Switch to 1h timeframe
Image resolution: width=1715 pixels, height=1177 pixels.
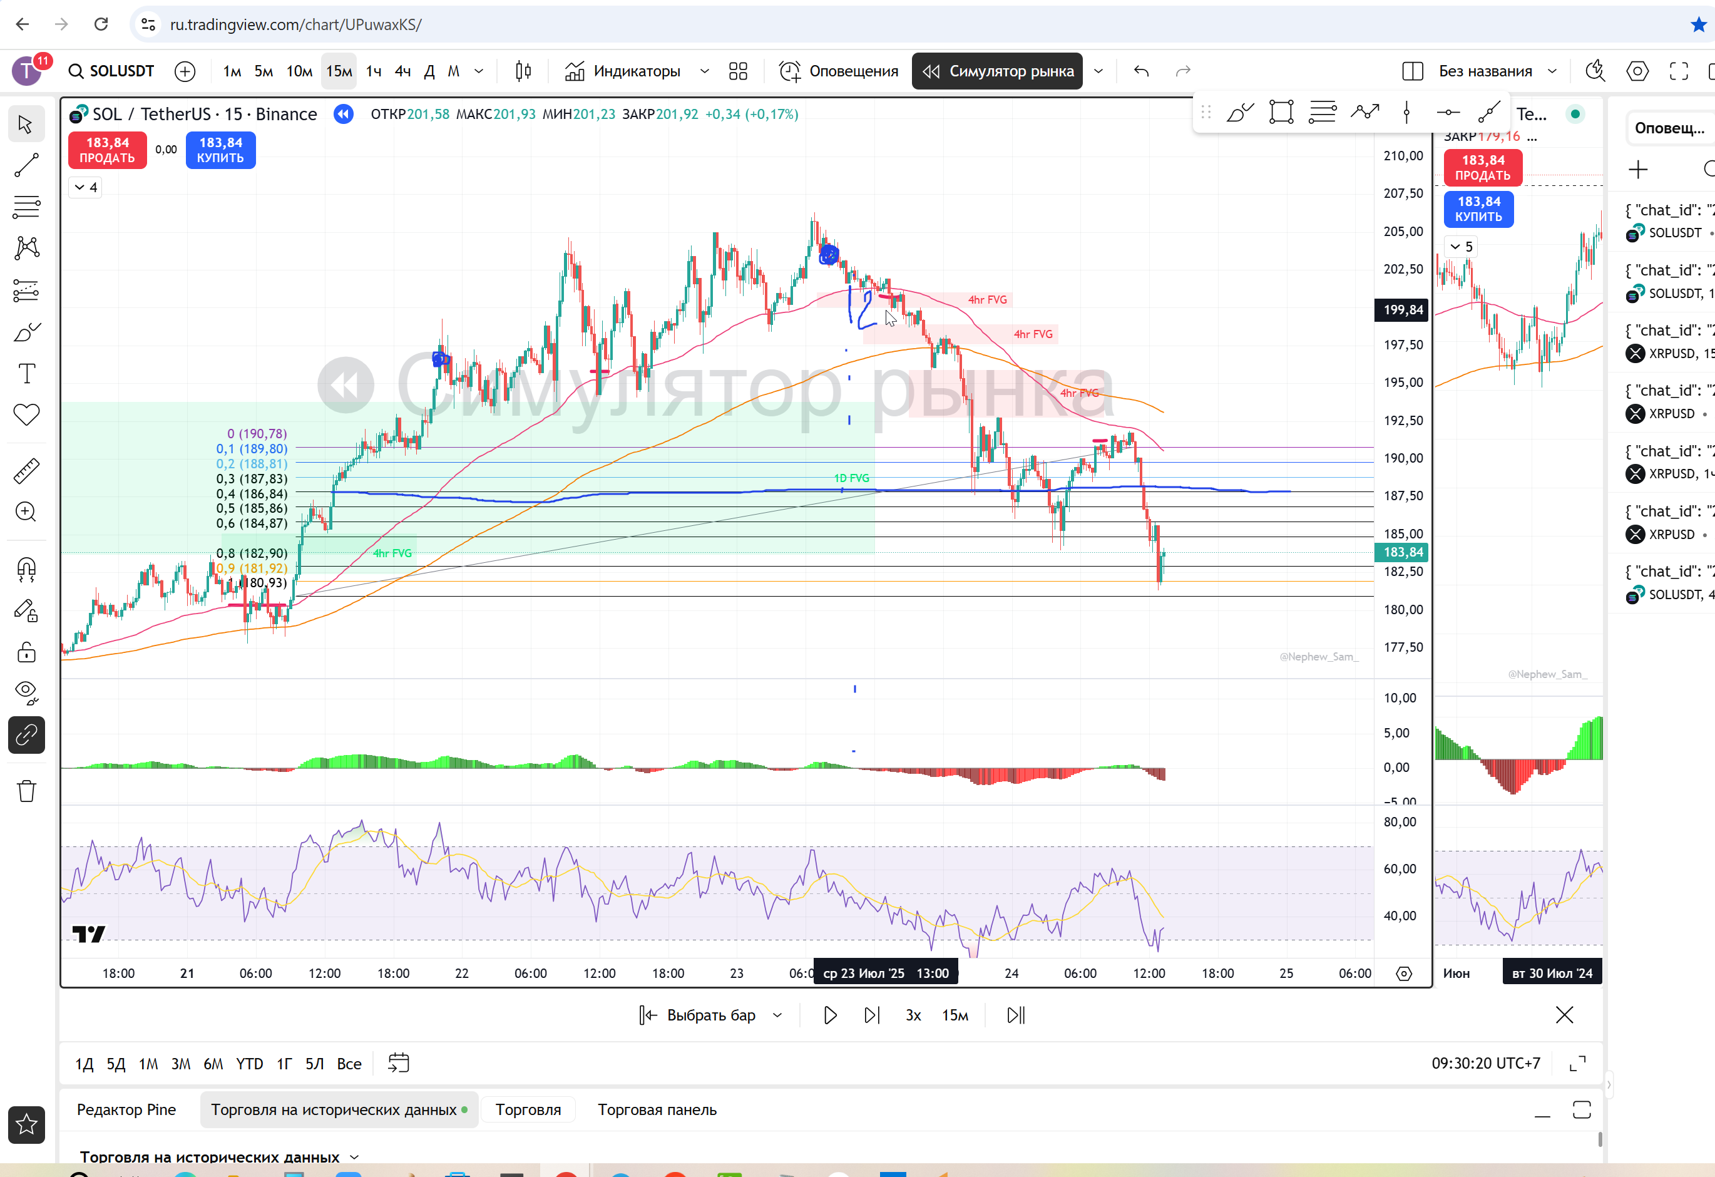click(x=374, y=71)
